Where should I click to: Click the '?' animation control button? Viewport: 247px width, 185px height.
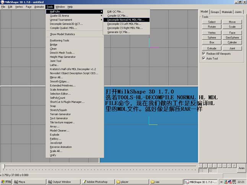[x=205, y=166]
